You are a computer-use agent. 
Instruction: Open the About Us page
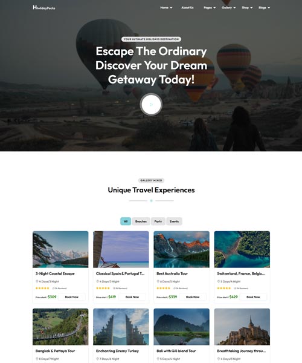(187, 8)
